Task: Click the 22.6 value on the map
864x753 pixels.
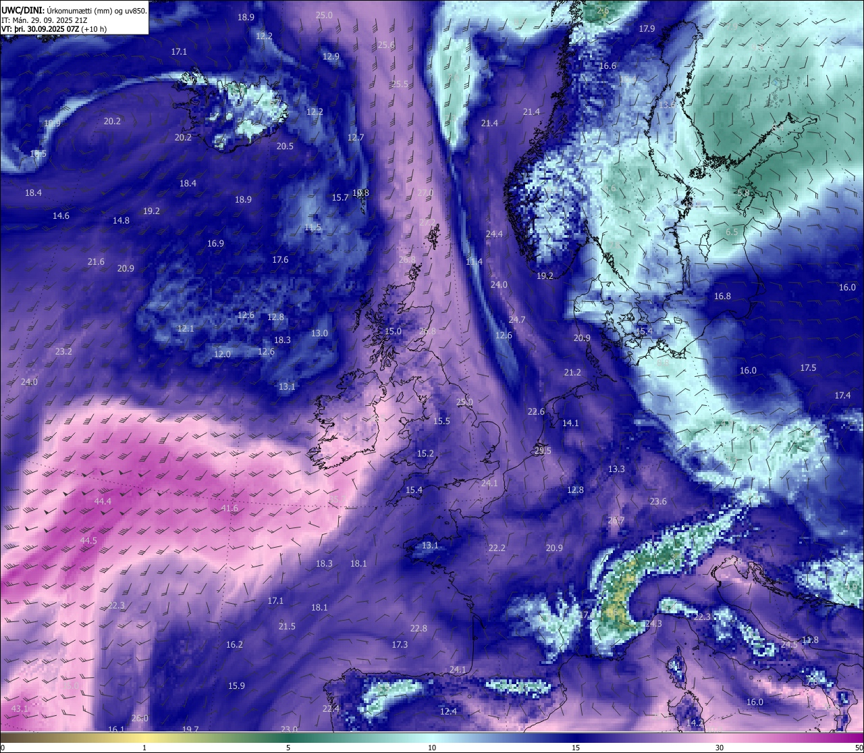Action: 536,411
